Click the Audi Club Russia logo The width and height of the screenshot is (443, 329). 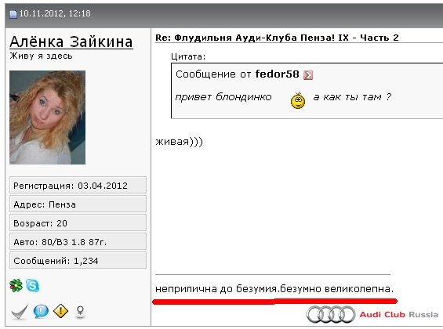372,314
